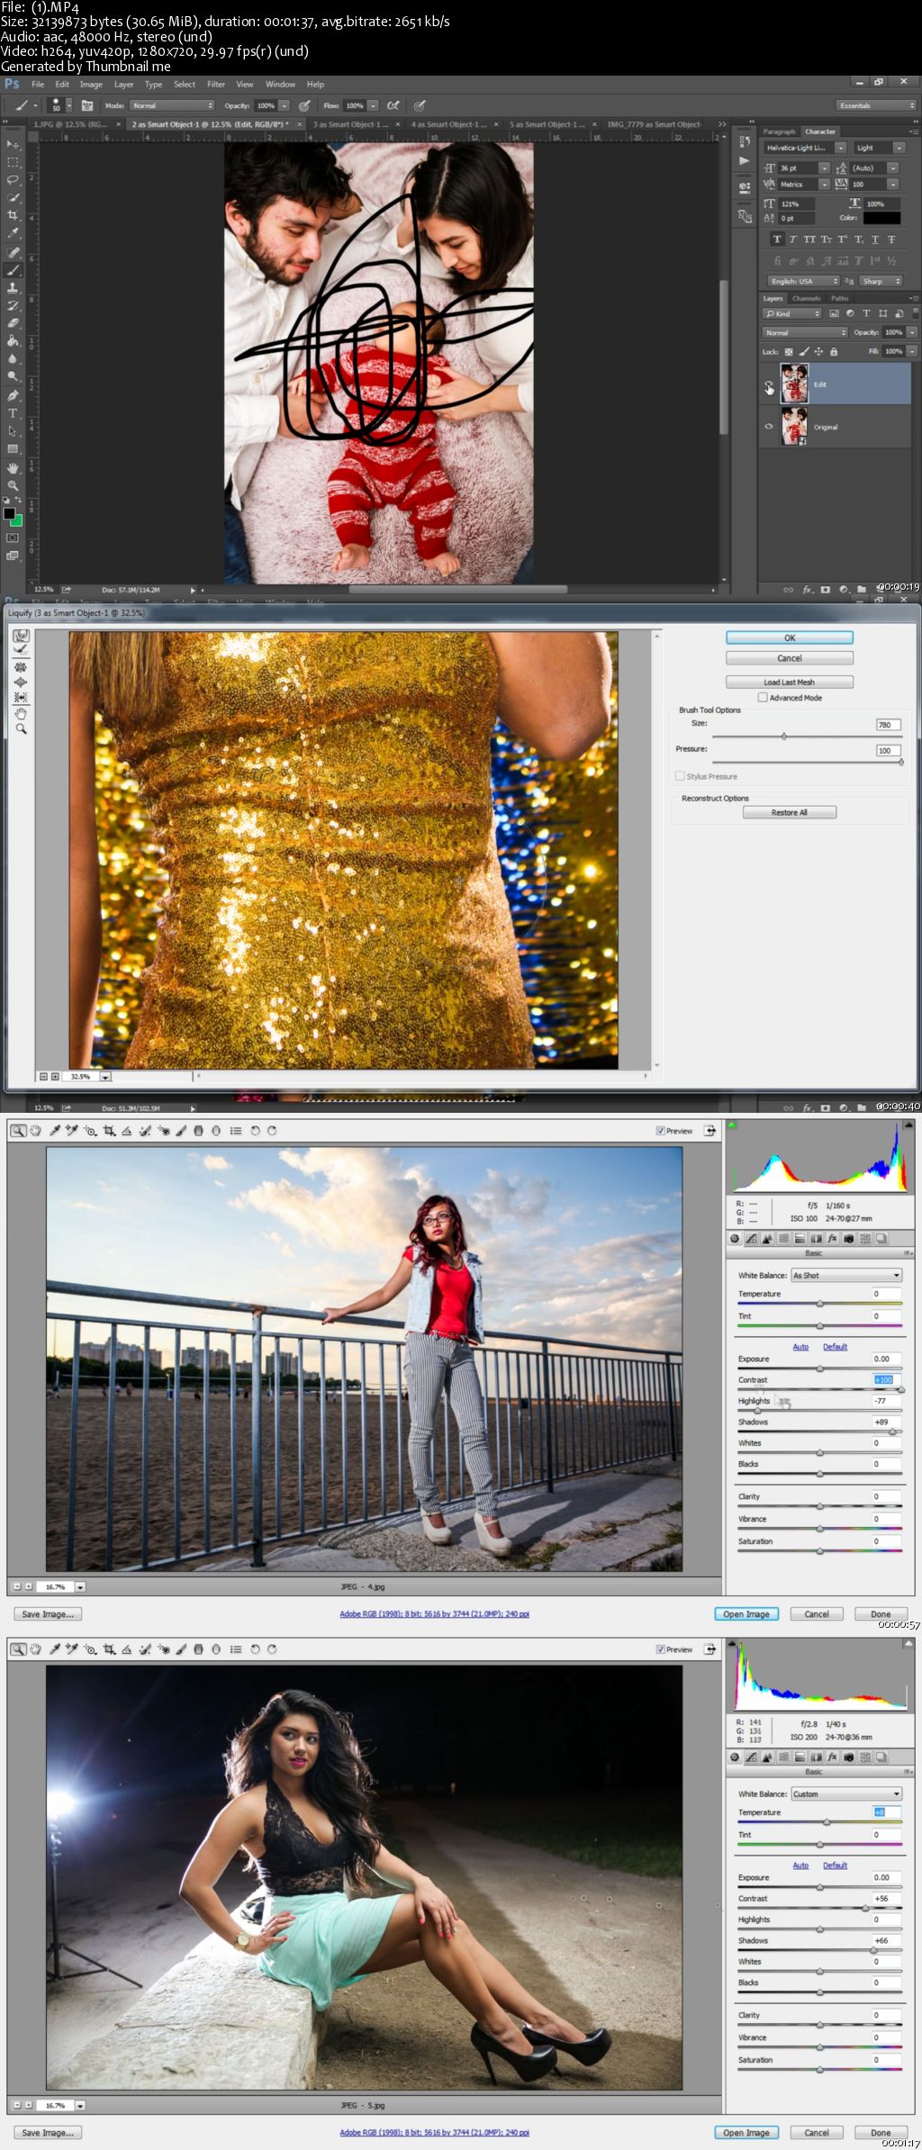Click the Highlights slider in 4.jpg Camera Raw
This screenshot has height=2150, width=922.
tap(757, 1411)
